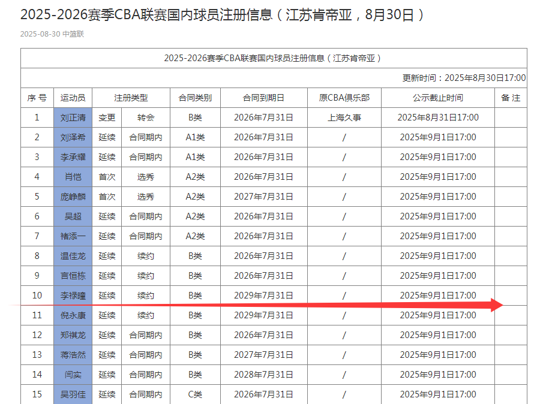
Task: Select player name 李禄瞳
Action: pyautogui.click(x=73, y=296)
